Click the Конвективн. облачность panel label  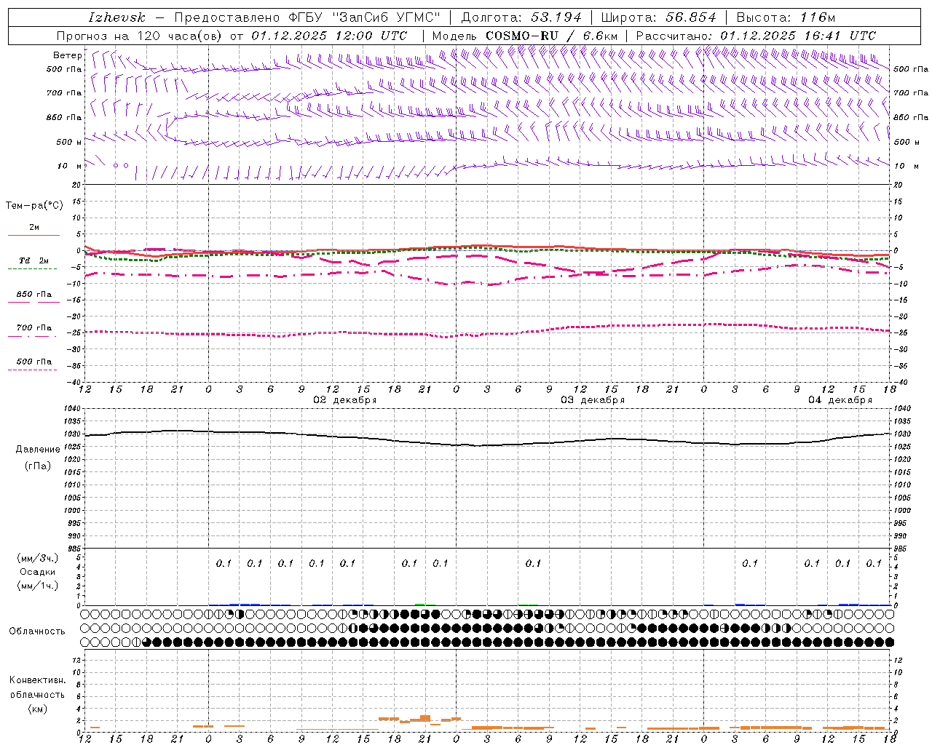[37, 687]
